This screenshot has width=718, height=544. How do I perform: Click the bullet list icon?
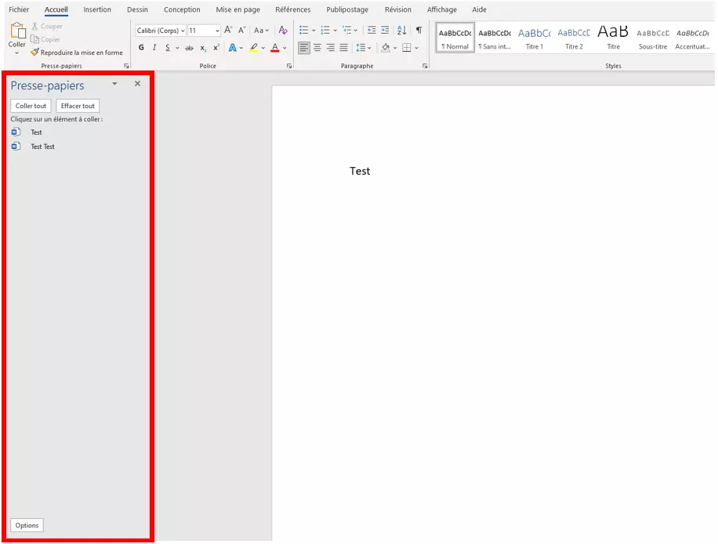click(x=303, y=31)
